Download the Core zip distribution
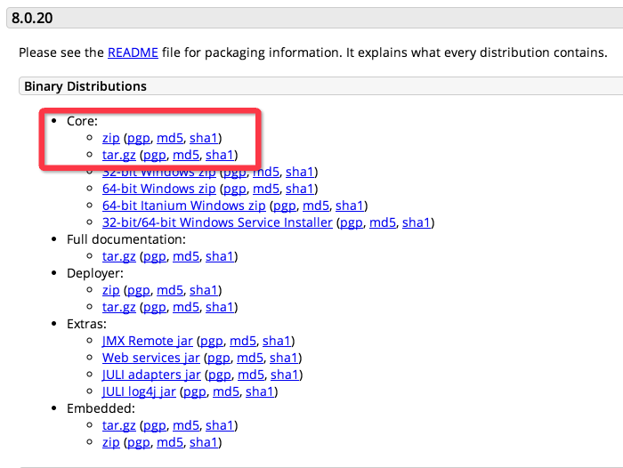Viewport: 623px width, 468px height. coord(110,138)
